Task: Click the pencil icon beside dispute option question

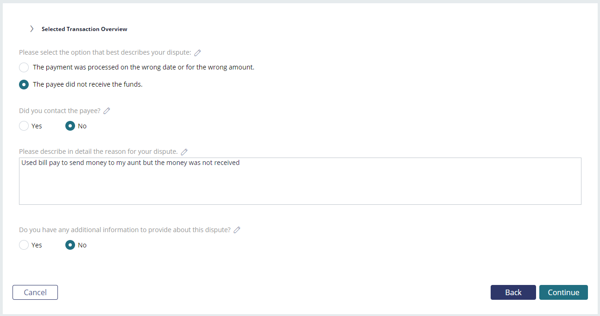Action: pos(197,53)
